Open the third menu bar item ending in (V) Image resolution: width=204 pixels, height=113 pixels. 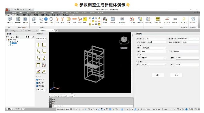[29, 12]
